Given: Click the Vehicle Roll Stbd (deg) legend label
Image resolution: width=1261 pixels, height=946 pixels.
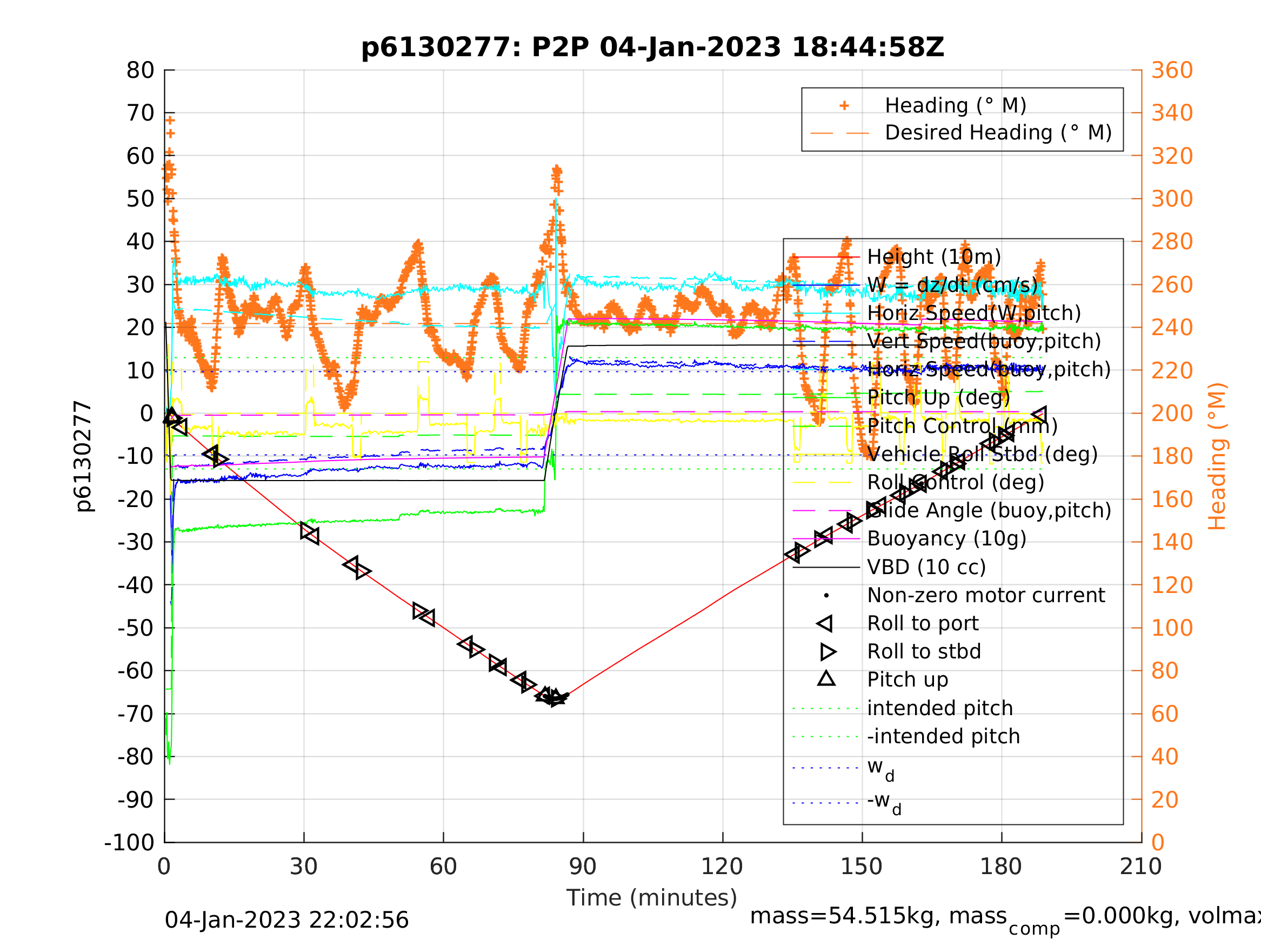Looking at the screenshot, I should (982, 455).
